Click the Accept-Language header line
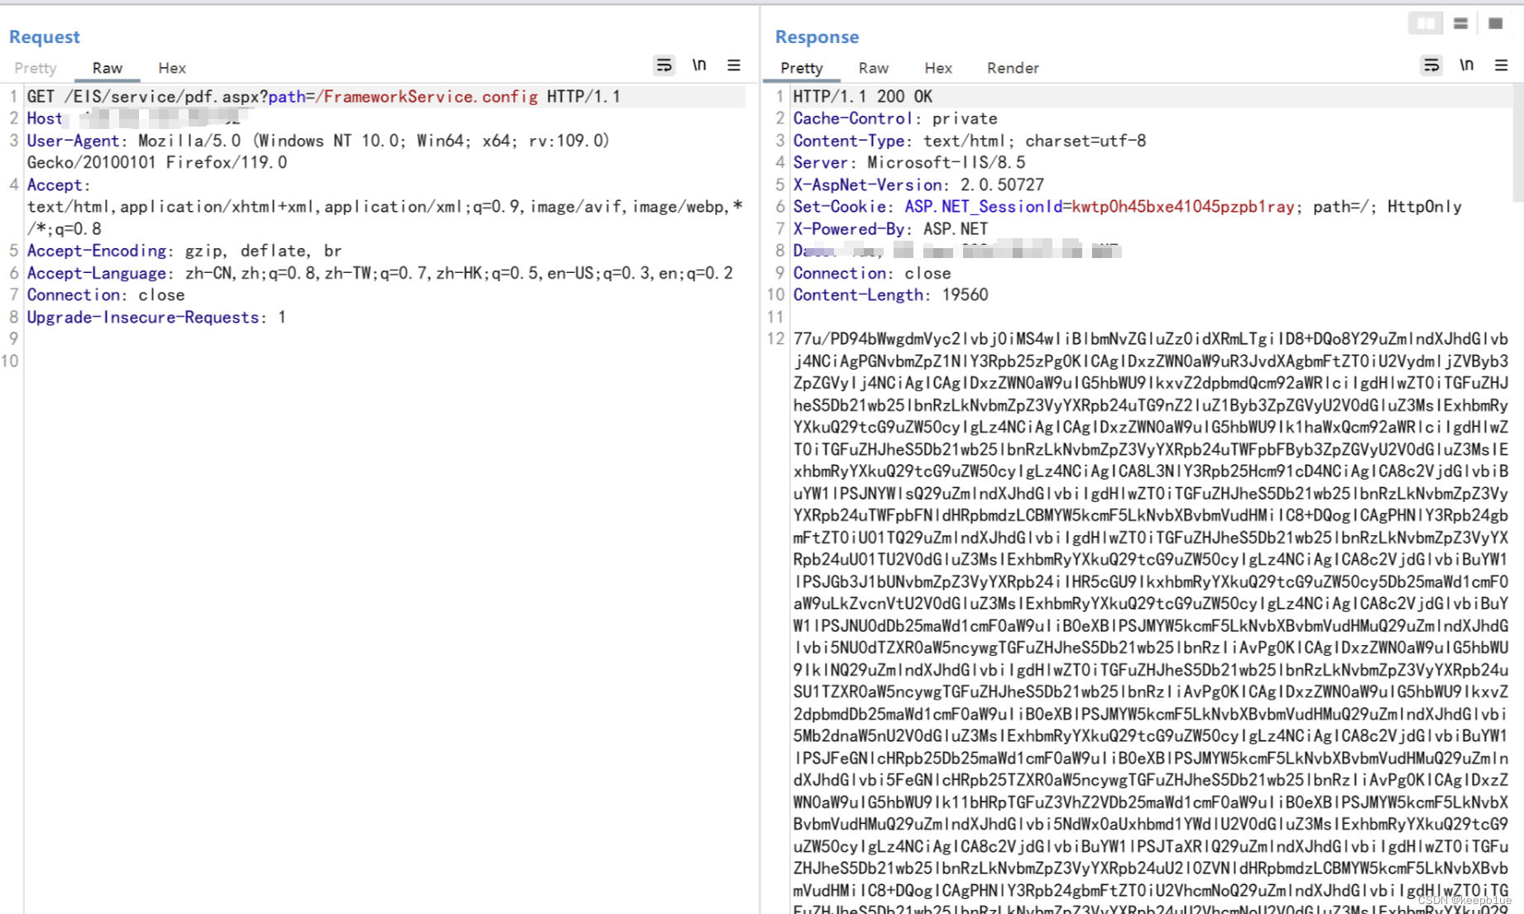Image resolution: width=1524 pixels, height=914 pixels. [x=380, y=273]
